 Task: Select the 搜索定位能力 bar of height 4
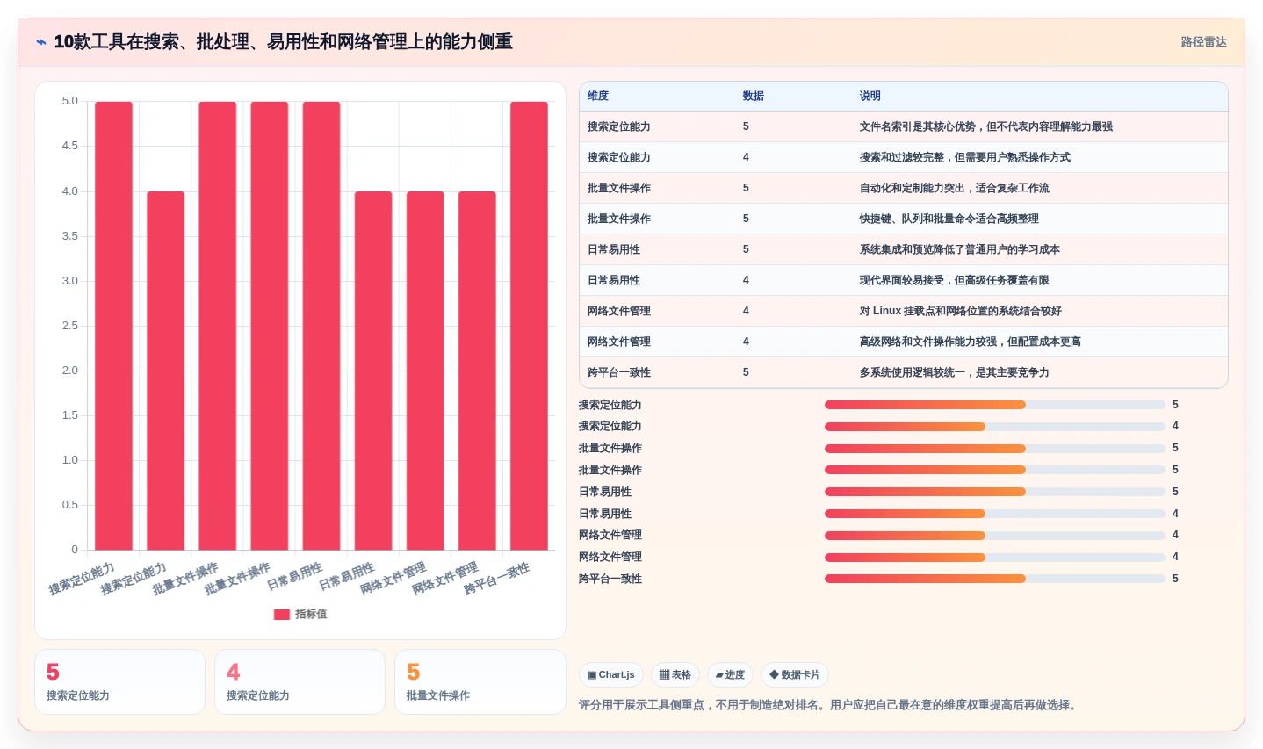[166, 371]
